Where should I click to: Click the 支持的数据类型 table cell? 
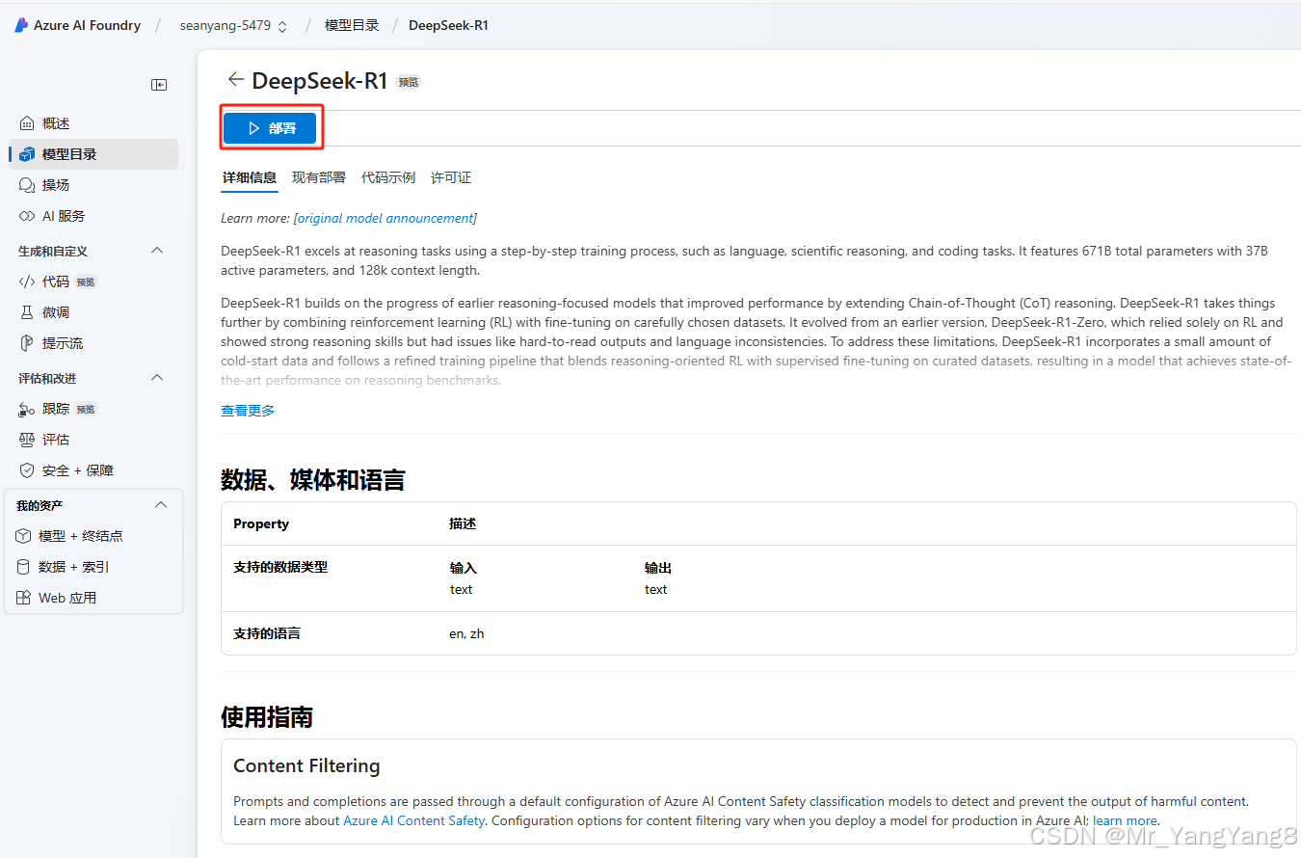coord(280,567)
